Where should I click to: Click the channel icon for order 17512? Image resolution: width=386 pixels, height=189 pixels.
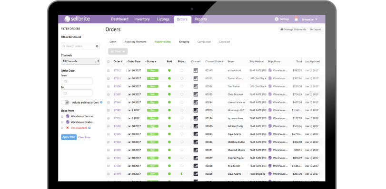(x=196, y=71)
